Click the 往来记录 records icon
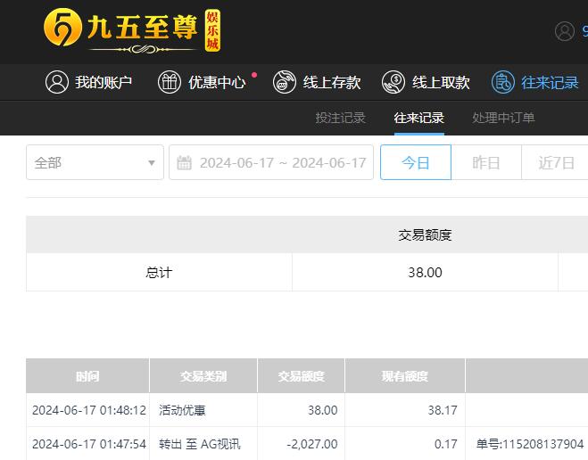 tap(503, 82)
